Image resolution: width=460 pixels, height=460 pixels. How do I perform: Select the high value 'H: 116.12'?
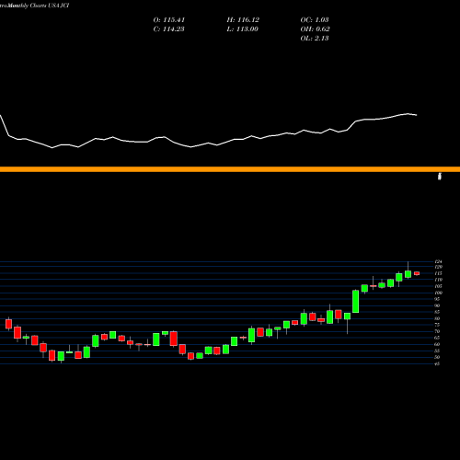[x=243, y=20]
